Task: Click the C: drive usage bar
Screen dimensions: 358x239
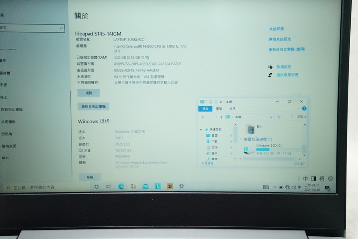Action: [x=279, y=150]
